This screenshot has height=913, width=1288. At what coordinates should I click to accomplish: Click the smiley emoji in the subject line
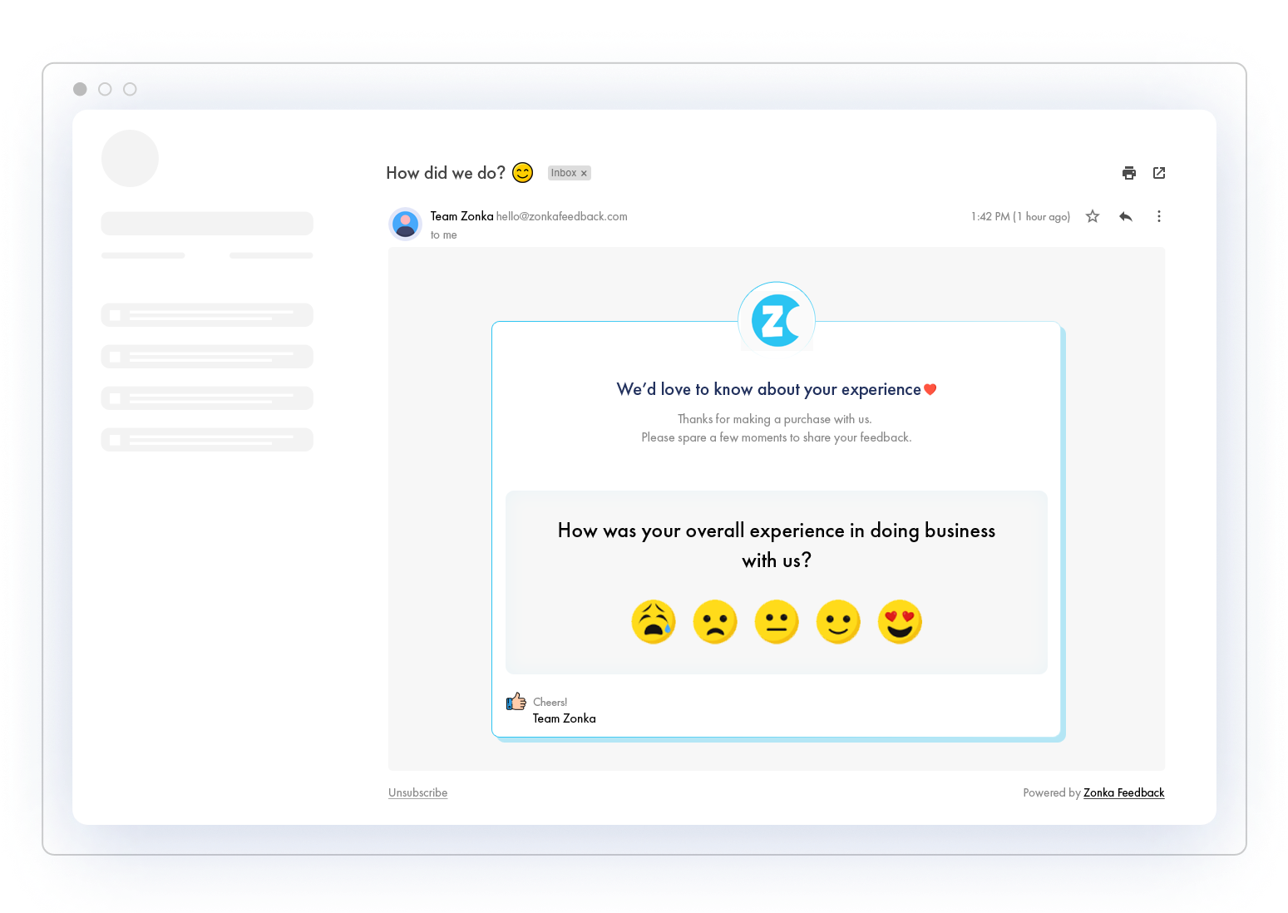click(x=522, y=173)
